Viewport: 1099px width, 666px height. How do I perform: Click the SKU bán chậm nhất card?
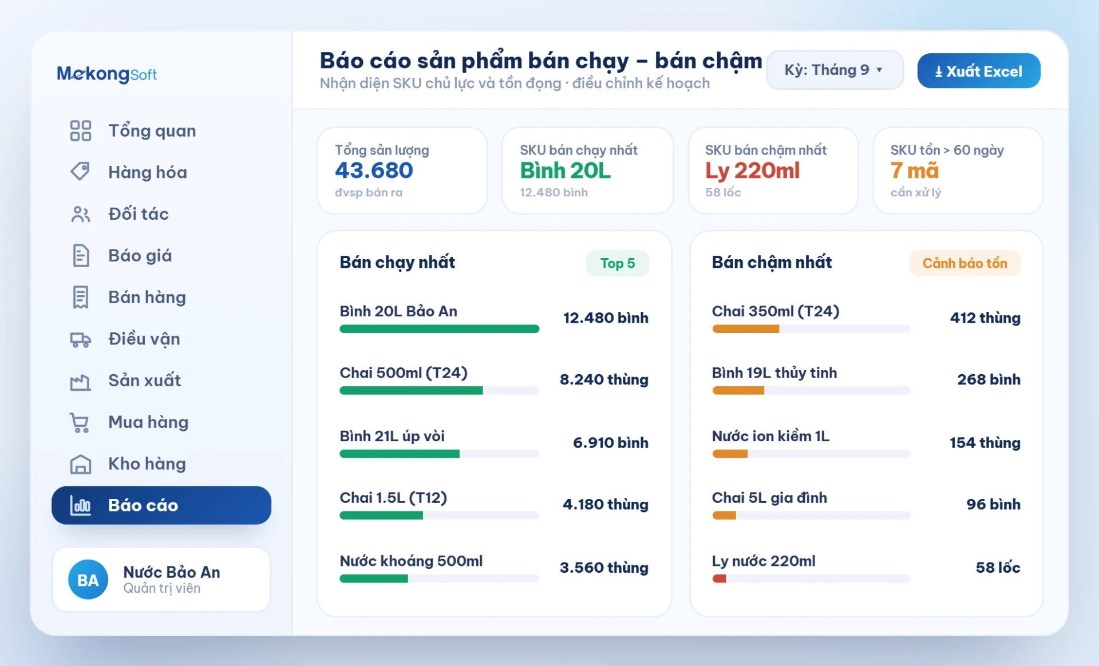(773, 171)
